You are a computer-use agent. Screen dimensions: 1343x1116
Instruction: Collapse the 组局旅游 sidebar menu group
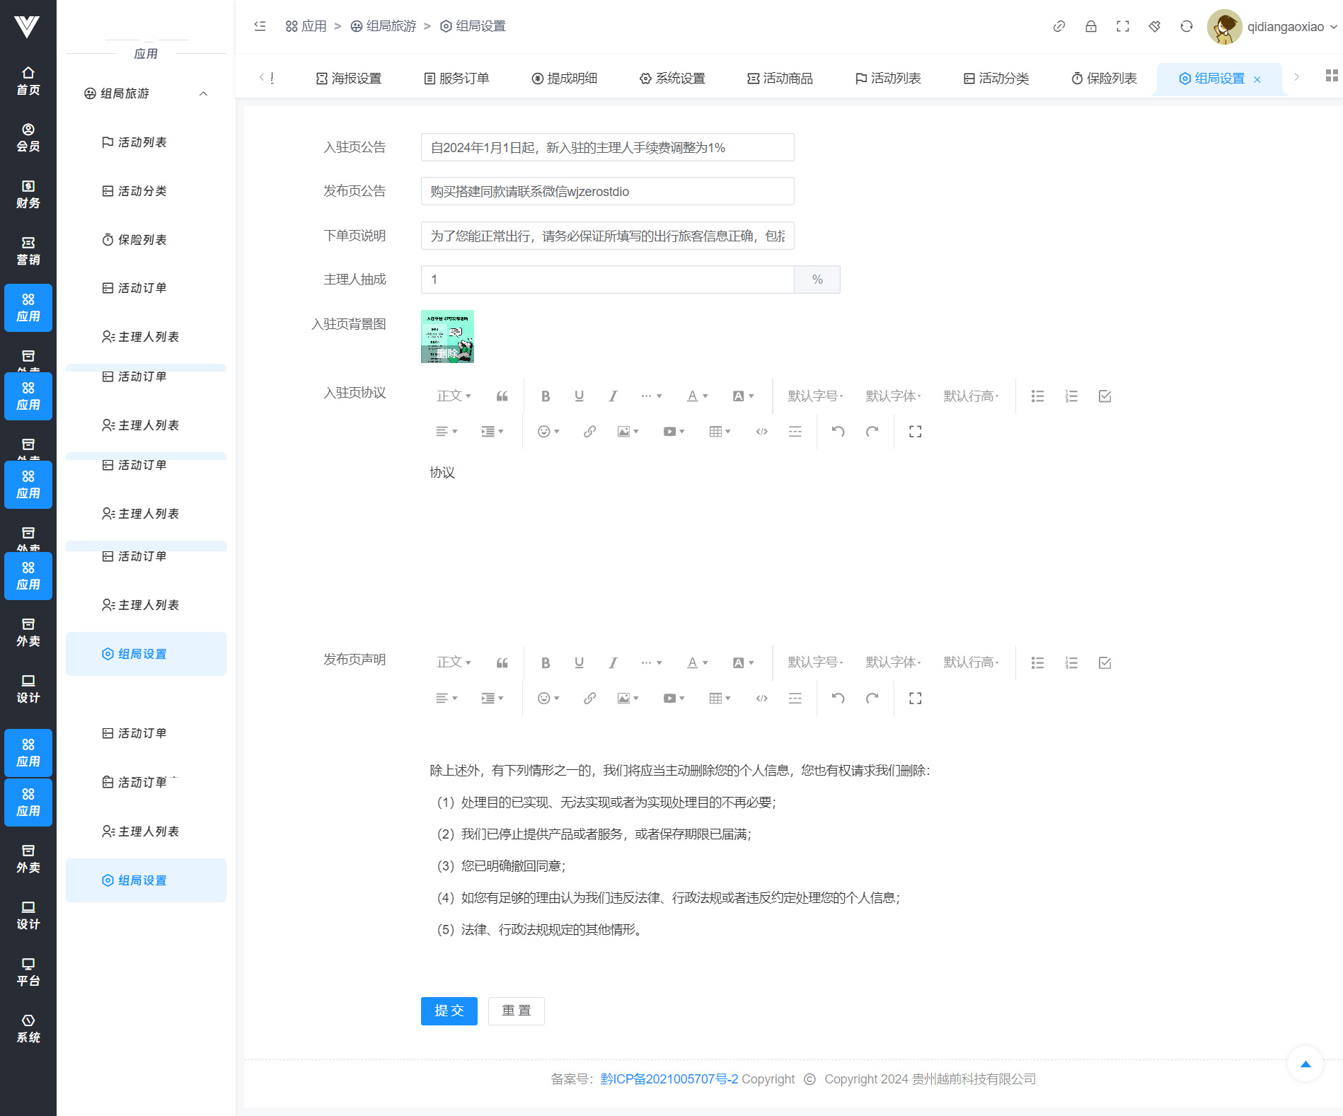(x=203, y=93)
